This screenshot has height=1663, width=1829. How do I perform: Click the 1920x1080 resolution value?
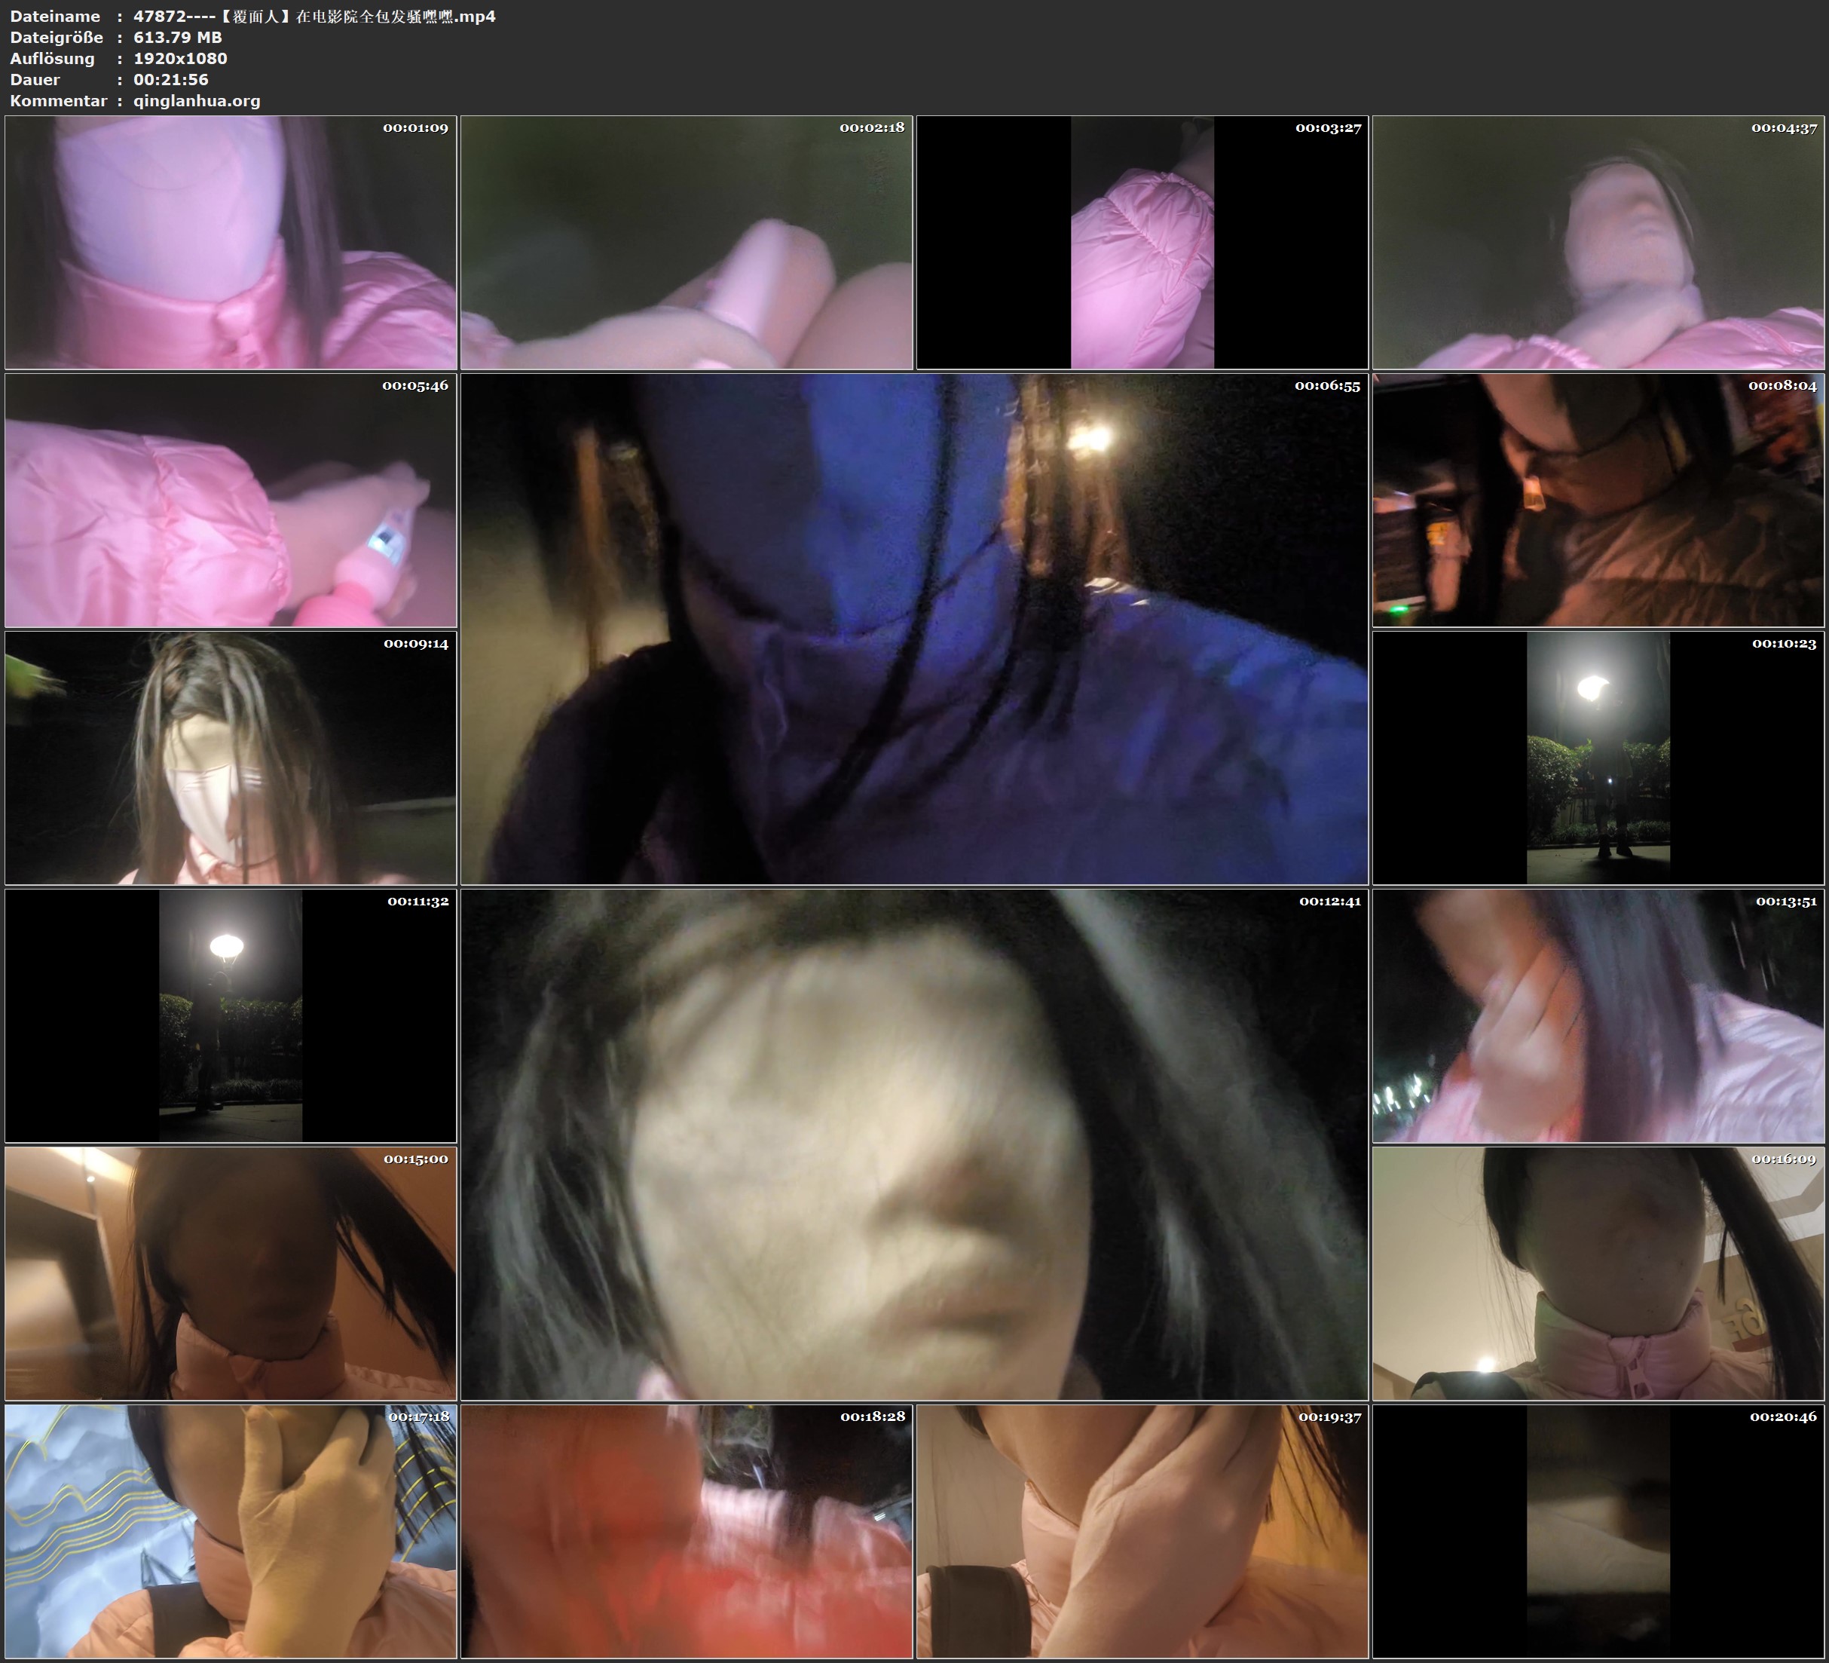pyautogui.click(x=181, y=58)
